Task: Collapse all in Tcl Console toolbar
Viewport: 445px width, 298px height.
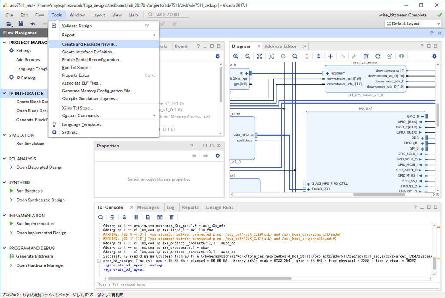Action: (x=113, y=217)
